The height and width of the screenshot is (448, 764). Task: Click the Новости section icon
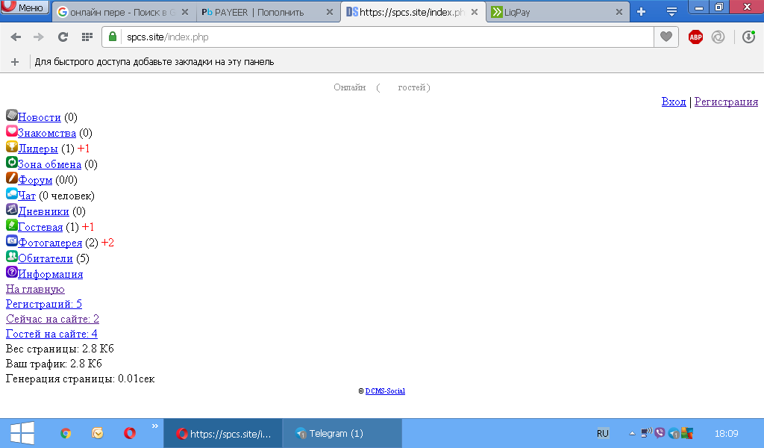click(x=11, y=116)
